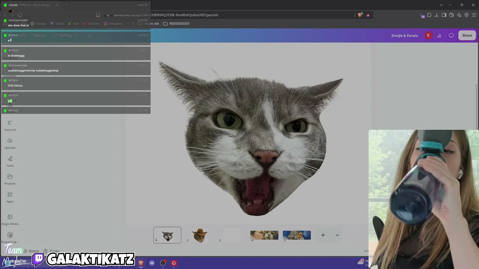Open the Uploads panel

[x=10, y=144]
